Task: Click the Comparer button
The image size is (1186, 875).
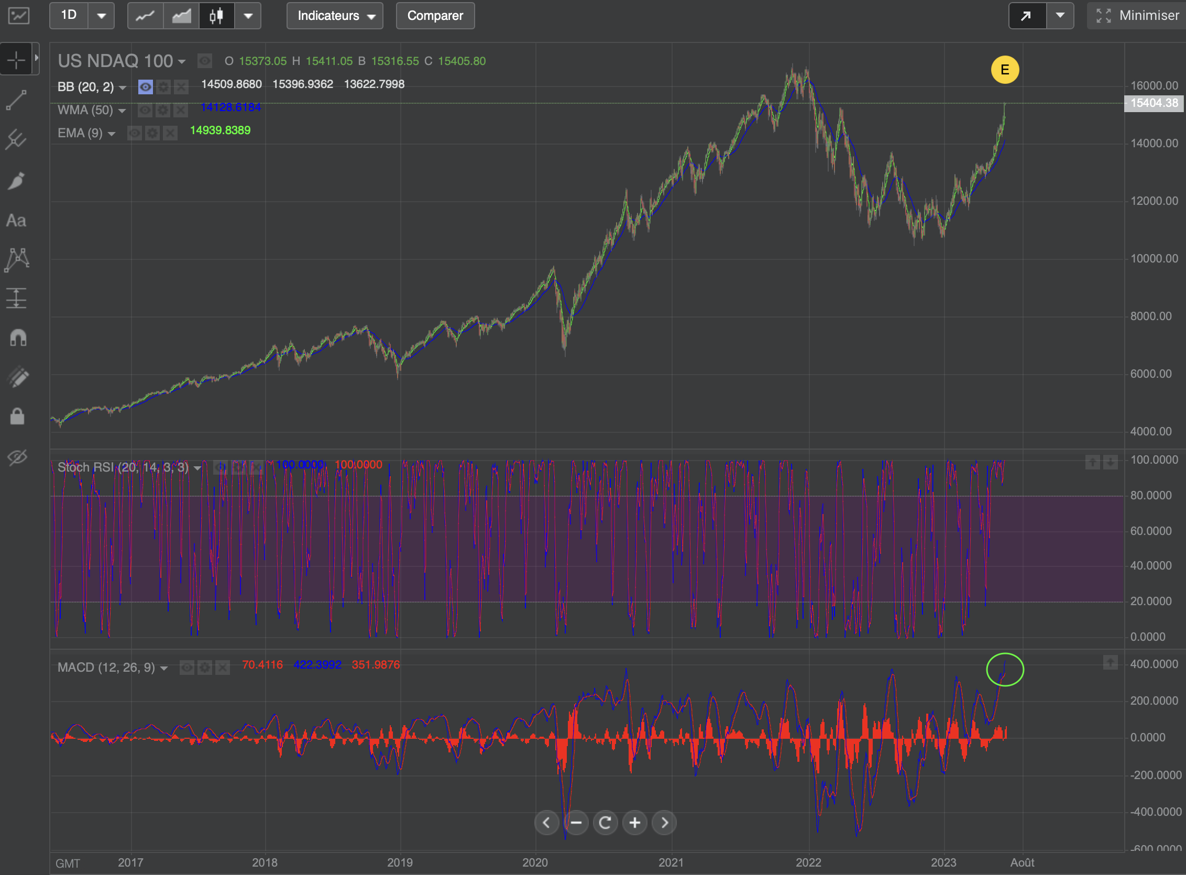Action: pos(435,16)
